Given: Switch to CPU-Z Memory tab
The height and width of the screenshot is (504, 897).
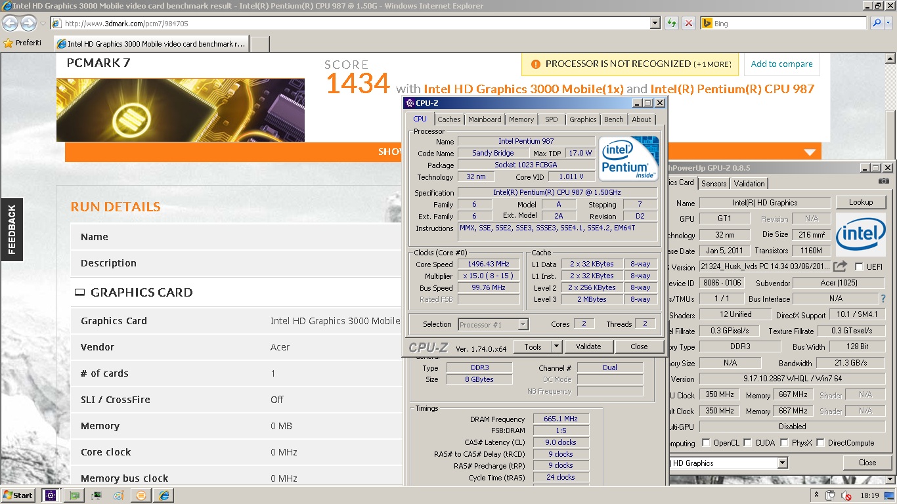Looking at the screenshot, I should [521, 119].
